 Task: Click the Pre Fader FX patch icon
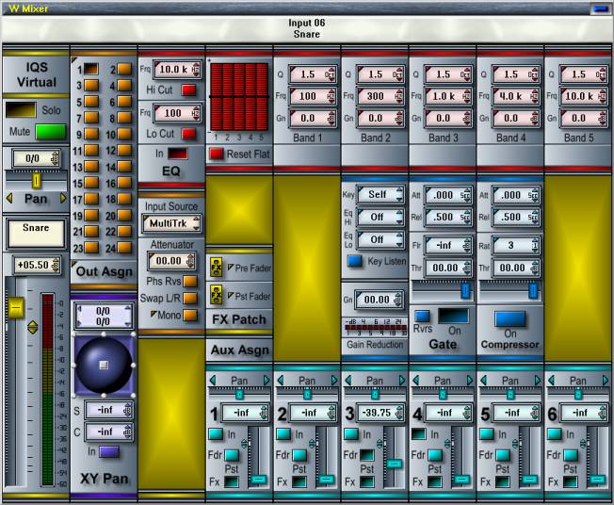pyautogui.click(x=215, y=269)
